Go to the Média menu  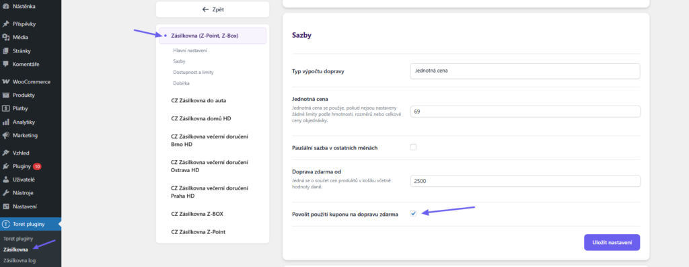31,38
